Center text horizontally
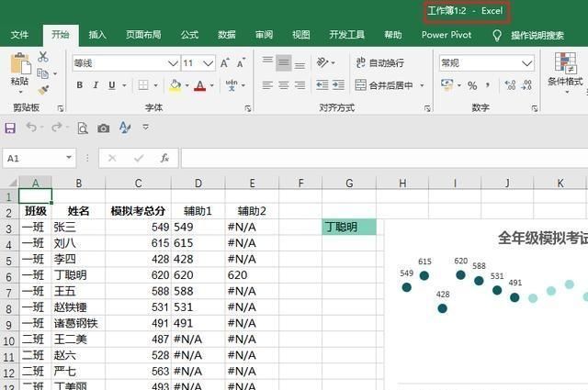588x390 pixels. coord(284,85)
